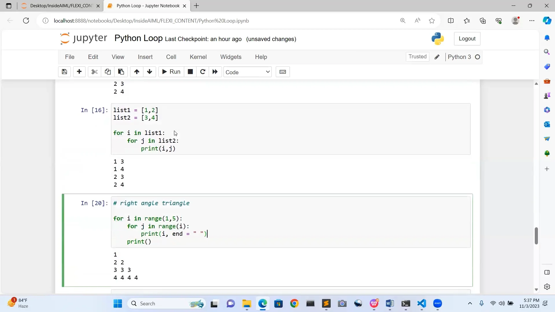Save and checkpoint the notebook

point(64,72)
